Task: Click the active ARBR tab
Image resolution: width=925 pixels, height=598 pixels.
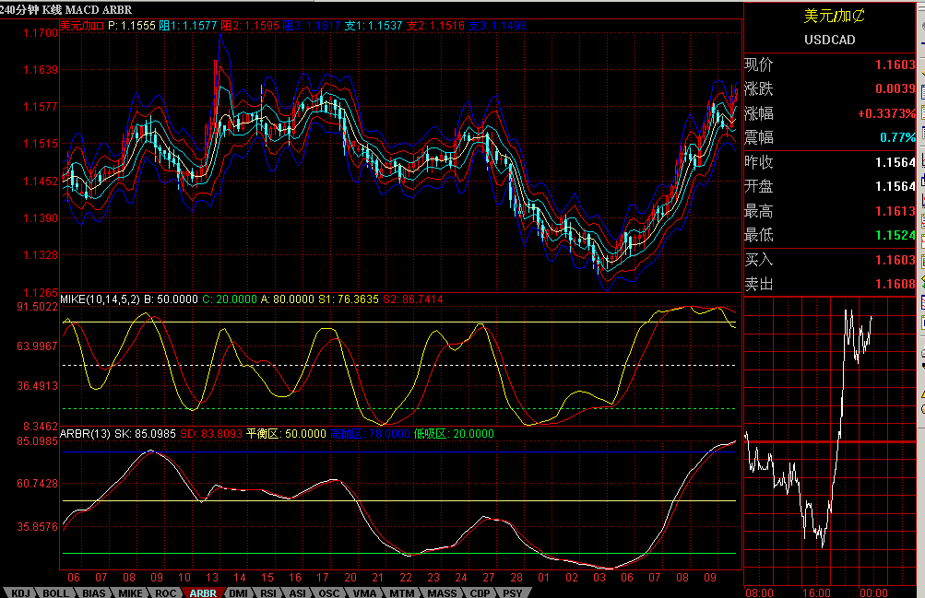Action: pos(202,592)
